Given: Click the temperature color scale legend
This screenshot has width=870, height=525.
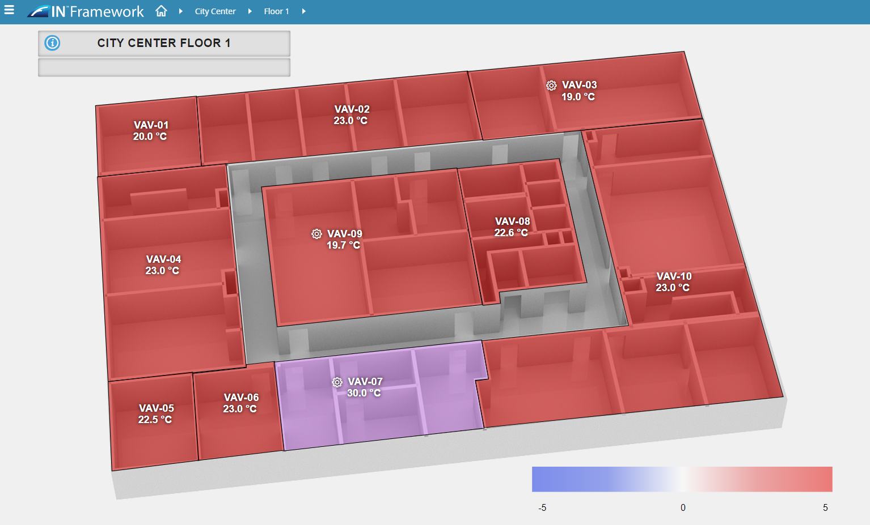Looking at the screenshot, I should pos(682,479).
